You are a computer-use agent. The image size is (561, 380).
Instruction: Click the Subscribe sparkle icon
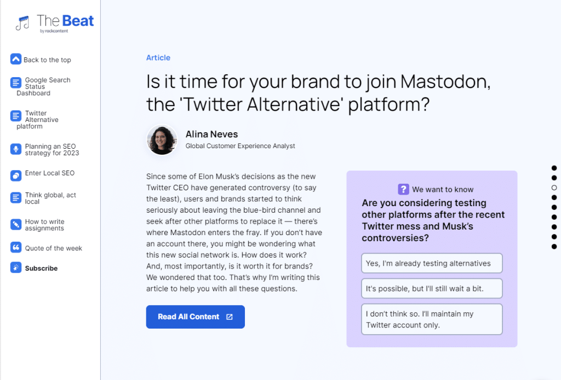click(15, 268)
